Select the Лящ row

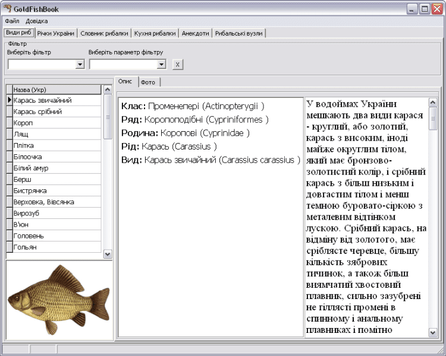click(57, 134)
